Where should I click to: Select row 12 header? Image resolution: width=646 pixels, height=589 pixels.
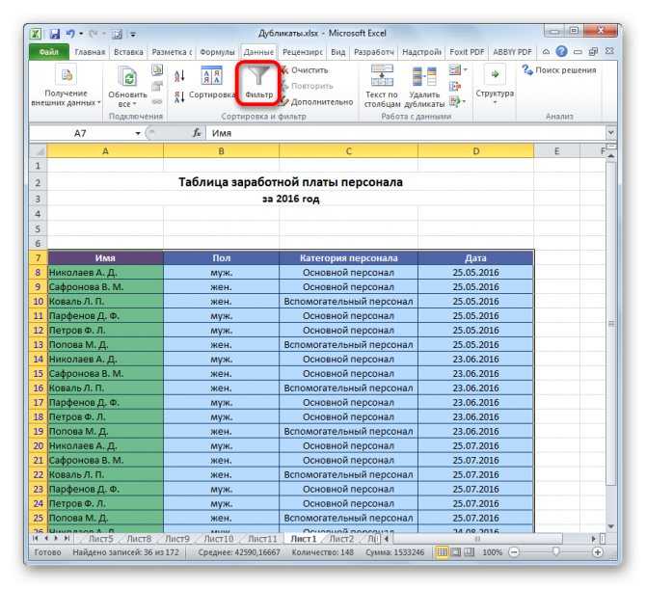click(x=39, y=330)
